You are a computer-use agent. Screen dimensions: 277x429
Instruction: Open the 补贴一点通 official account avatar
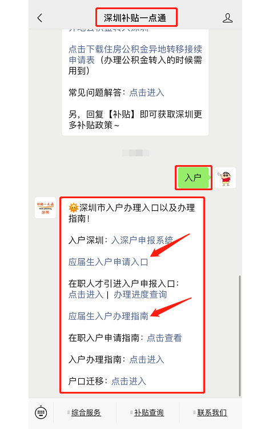tap(45, 208)
